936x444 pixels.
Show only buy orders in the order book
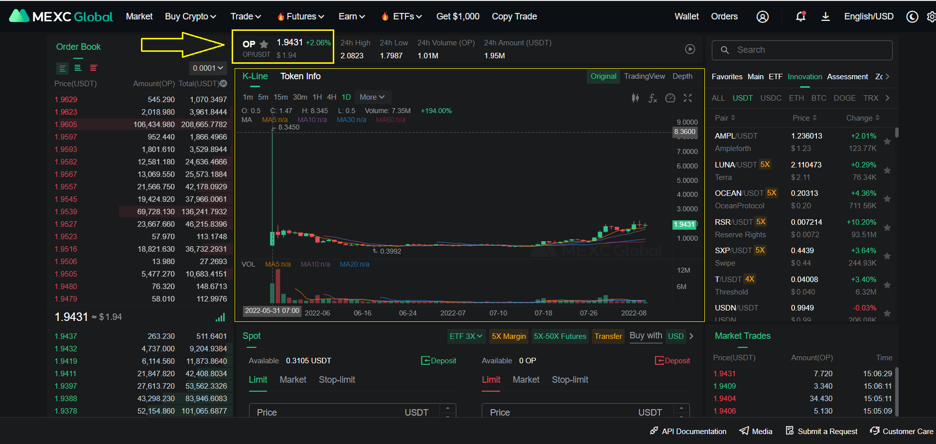click(x=78, y=68)
